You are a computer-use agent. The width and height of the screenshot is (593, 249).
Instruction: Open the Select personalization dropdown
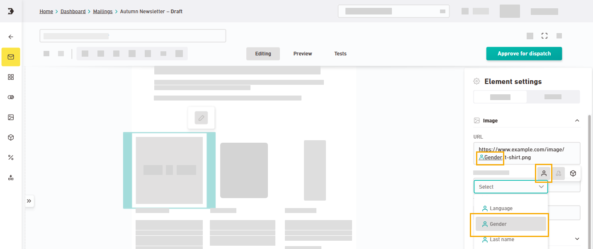[x=510, y=187]
